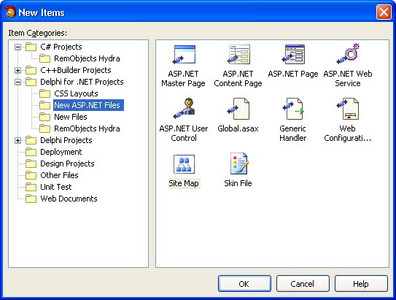The image size is (396, 300).
Task: Select the Unit Test category folder
Action: (56, 187)
